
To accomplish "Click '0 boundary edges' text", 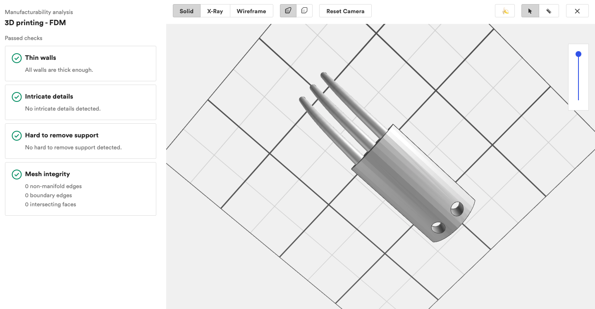I will click(x=48, y=195).
